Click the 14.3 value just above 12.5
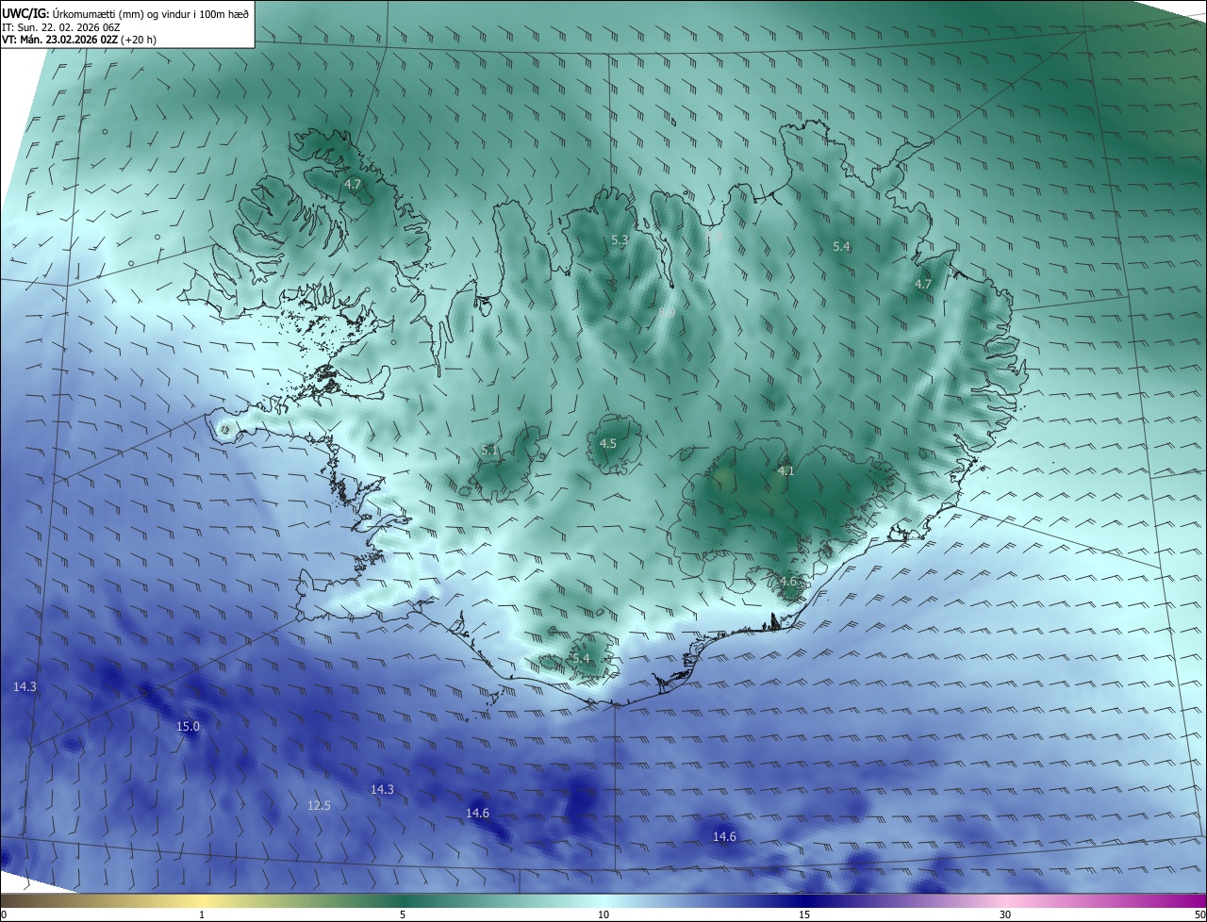 click(x=382, y=789)
